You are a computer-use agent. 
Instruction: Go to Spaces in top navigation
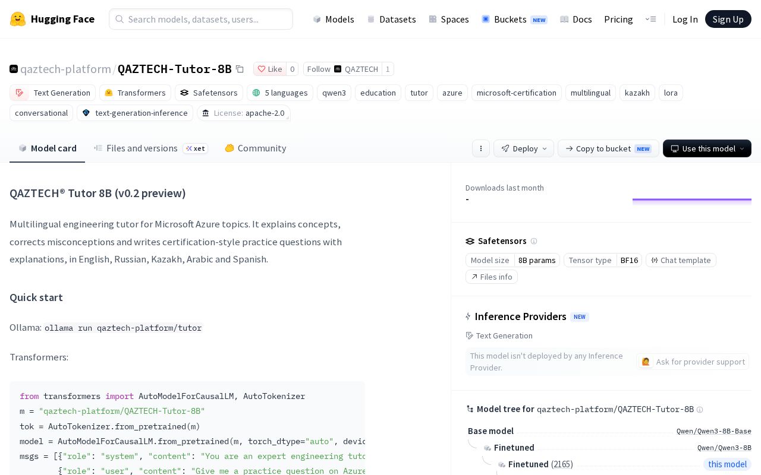tap(449, 19)
